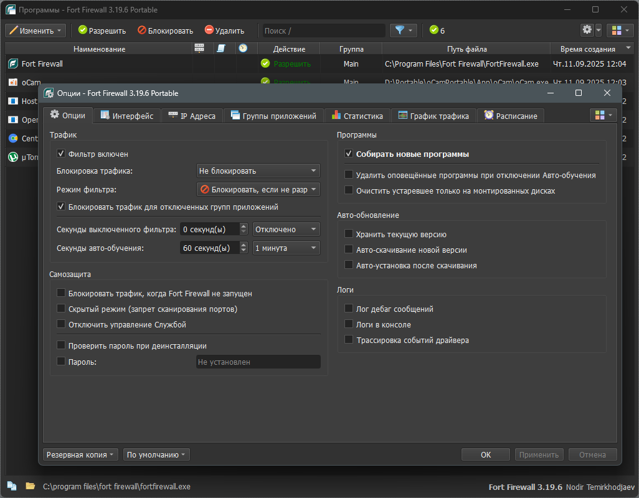Check Лог дебаг сообщений
The width and height of the screenshot is (639, 498).
(x=349, y=308)
